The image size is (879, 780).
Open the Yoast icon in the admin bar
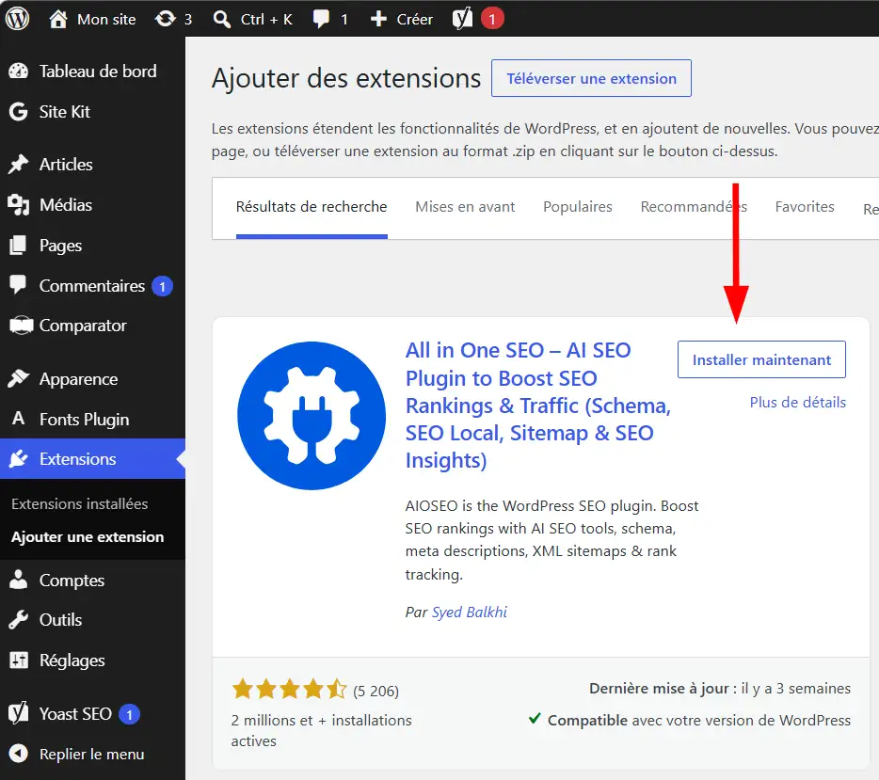462,19
